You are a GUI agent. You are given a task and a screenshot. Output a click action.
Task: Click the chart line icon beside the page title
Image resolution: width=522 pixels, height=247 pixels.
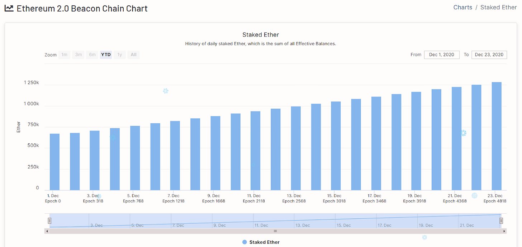pos(9,8)
